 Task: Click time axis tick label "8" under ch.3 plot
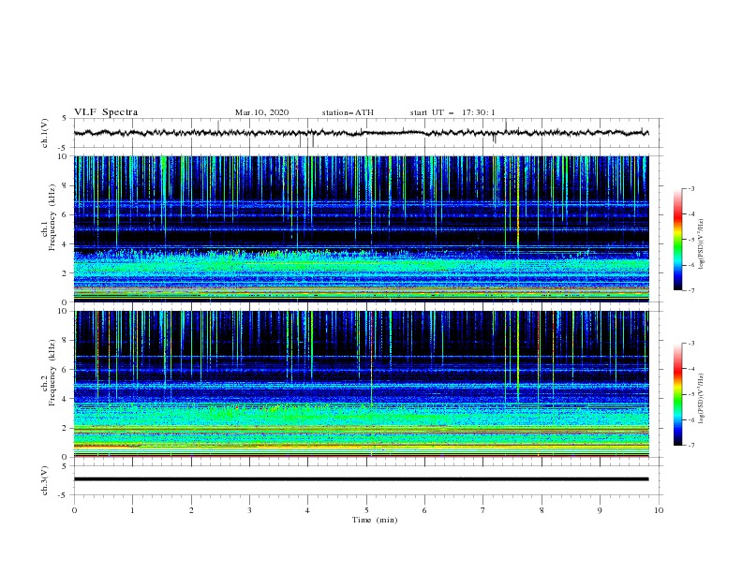pyautogui.click(x=542, y=510)
